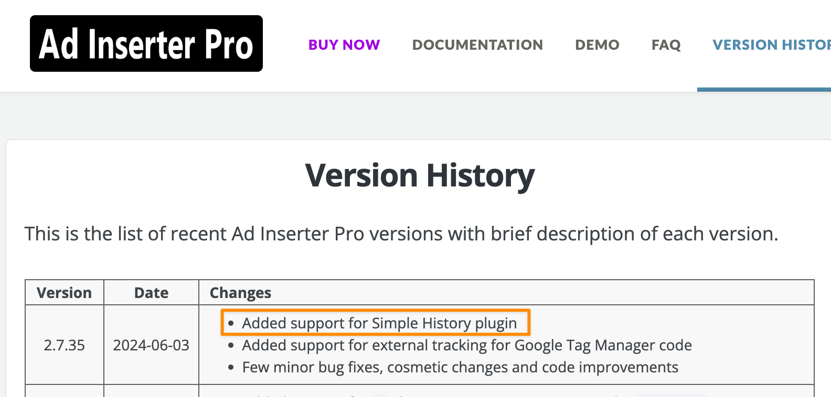Click the Google Tag Manager changelog bullet
The height and width of the screenshot is (397, 831).
point(466,345)
